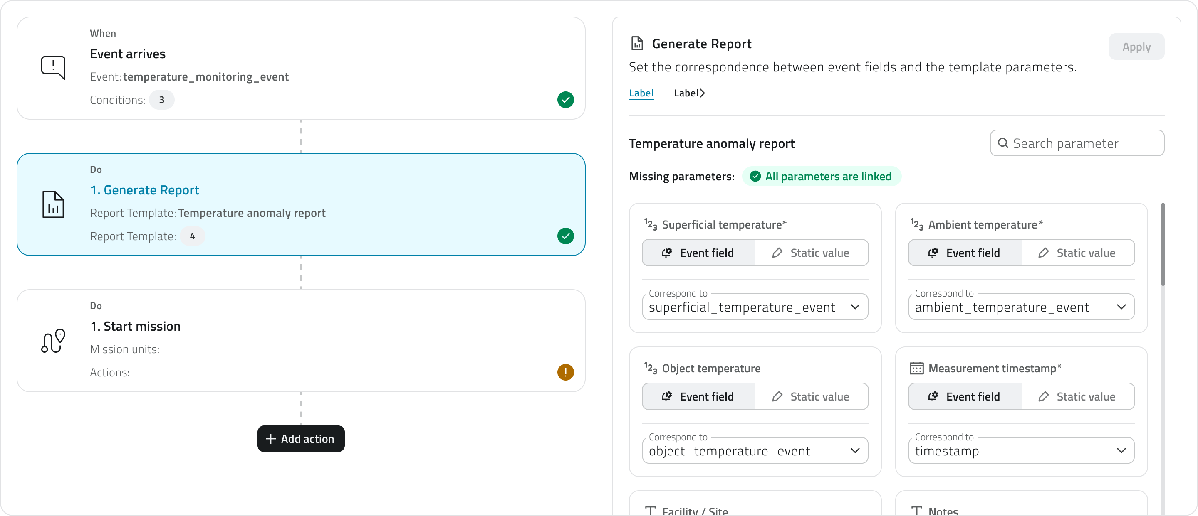Click the Missing parameters label
1198x516 pixels.
coord(681,177)
